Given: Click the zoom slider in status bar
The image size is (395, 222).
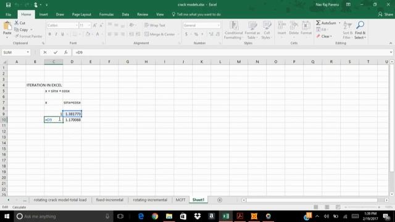Looking at the screenshot, I should pyautogui.click(x=362, y=207).
